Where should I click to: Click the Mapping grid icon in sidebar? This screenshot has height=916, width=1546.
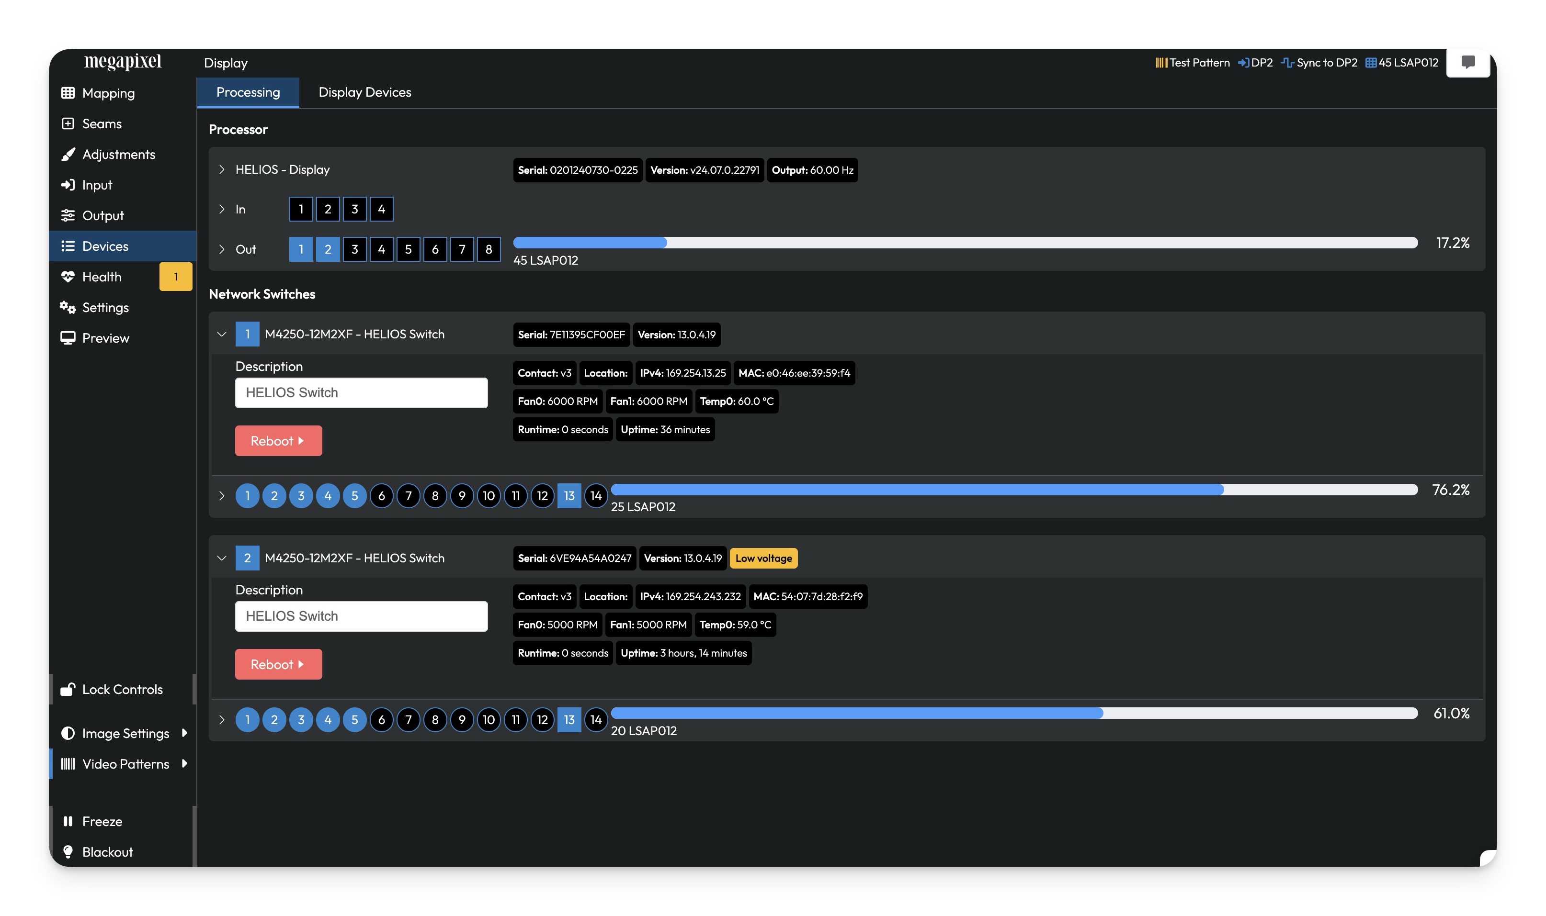pos(68,92)
